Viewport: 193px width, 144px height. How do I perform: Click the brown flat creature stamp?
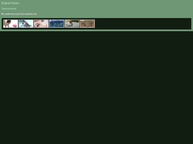click(x=88, y=23)
